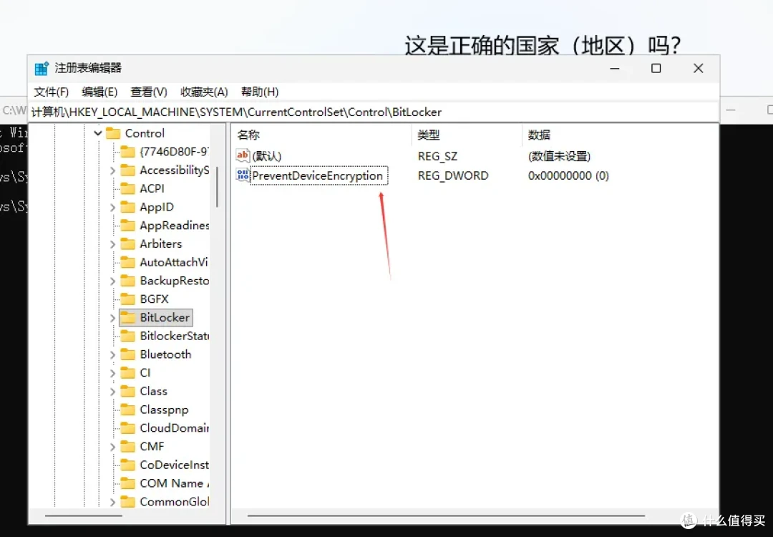Image resolution: width=773 pixels, height=537 pixels.
Task: Select the AccessibilityS folder icon
Action: pyautogui.click(x=127, y=170)
